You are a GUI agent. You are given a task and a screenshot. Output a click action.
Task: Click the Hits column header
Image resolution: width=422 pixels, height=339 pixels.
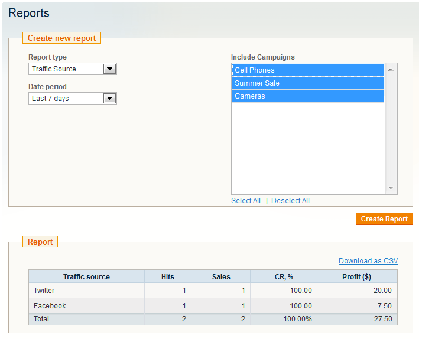(x=168, y=277)
